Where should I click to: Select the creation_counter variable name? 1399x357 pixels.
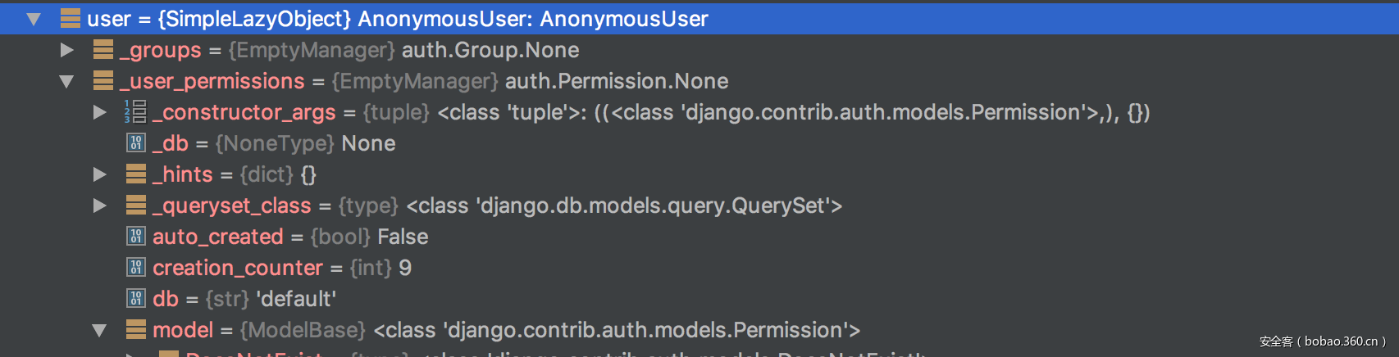coord(238,268)
